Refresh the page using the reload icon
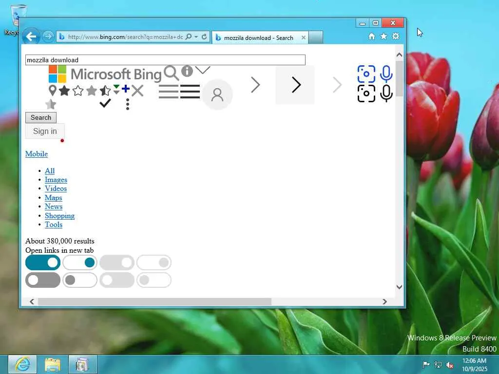The width and height of the screenshot is (499, 374). 204,37
